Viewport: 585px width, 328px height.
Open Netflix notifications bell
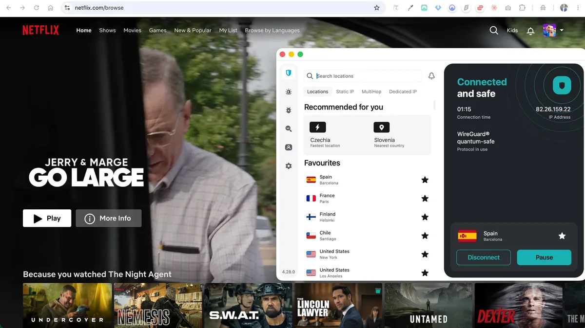531,31
